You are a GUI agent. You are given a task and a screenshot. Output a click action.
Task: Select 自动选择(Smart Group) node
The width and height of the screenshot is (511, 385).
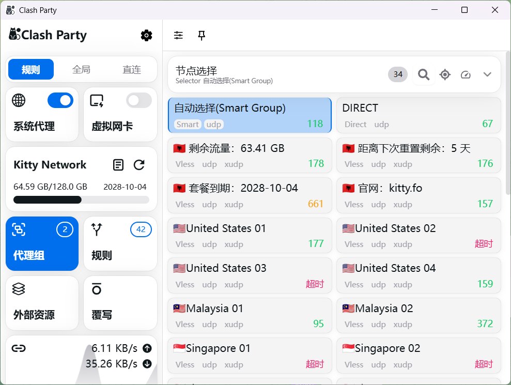pos(250,115)
